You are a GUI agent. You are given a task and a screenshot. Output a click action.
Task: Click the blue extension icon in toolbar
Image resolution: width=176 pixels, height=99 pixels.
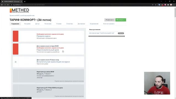[x=159, y=5]
